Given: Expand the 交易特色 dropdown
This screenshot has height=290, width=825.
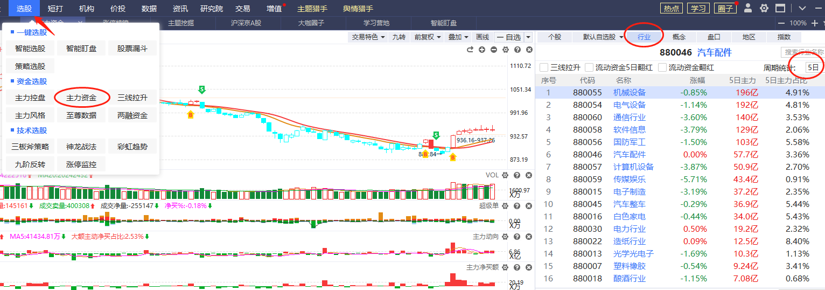Looking at the screenshot, I should [368, 37].
